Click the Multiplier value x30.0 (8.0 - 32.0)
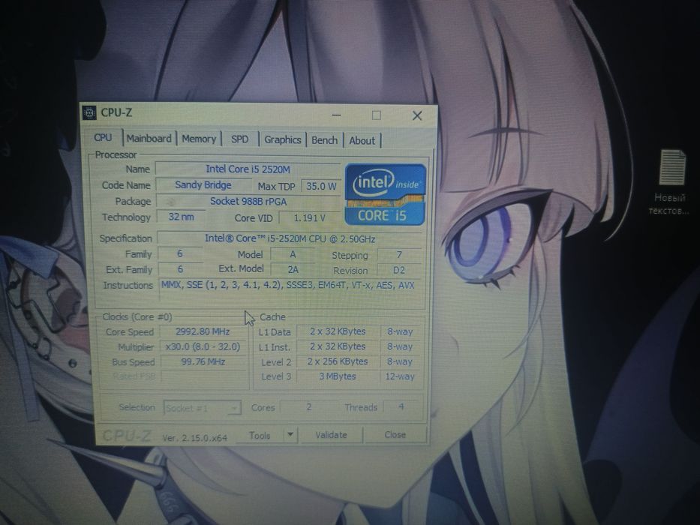Viewport: 700px width, 525px height. 203,346
